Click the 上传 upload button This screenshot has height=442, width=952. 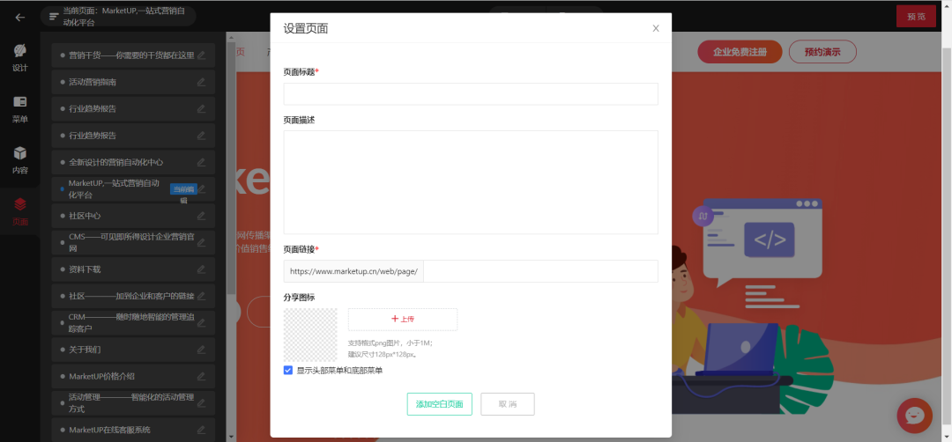(x=403, y=319)
